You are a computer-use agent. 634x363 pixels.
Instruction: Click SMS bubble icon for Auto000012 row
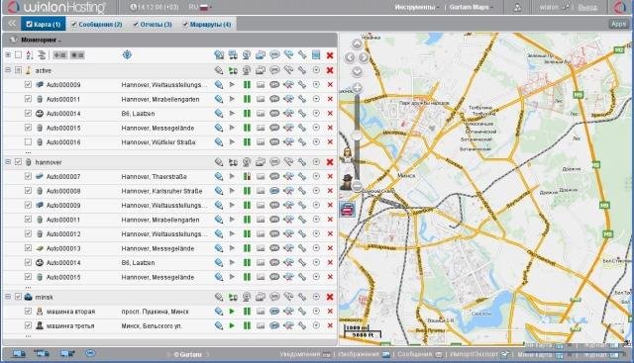[x=274, y=233]
